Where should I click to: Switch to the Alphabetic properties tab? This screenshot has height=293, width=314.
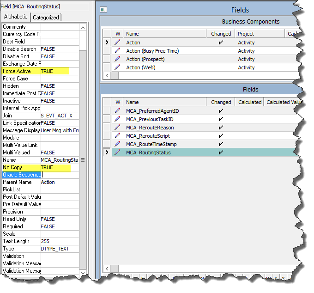(16, 17)
